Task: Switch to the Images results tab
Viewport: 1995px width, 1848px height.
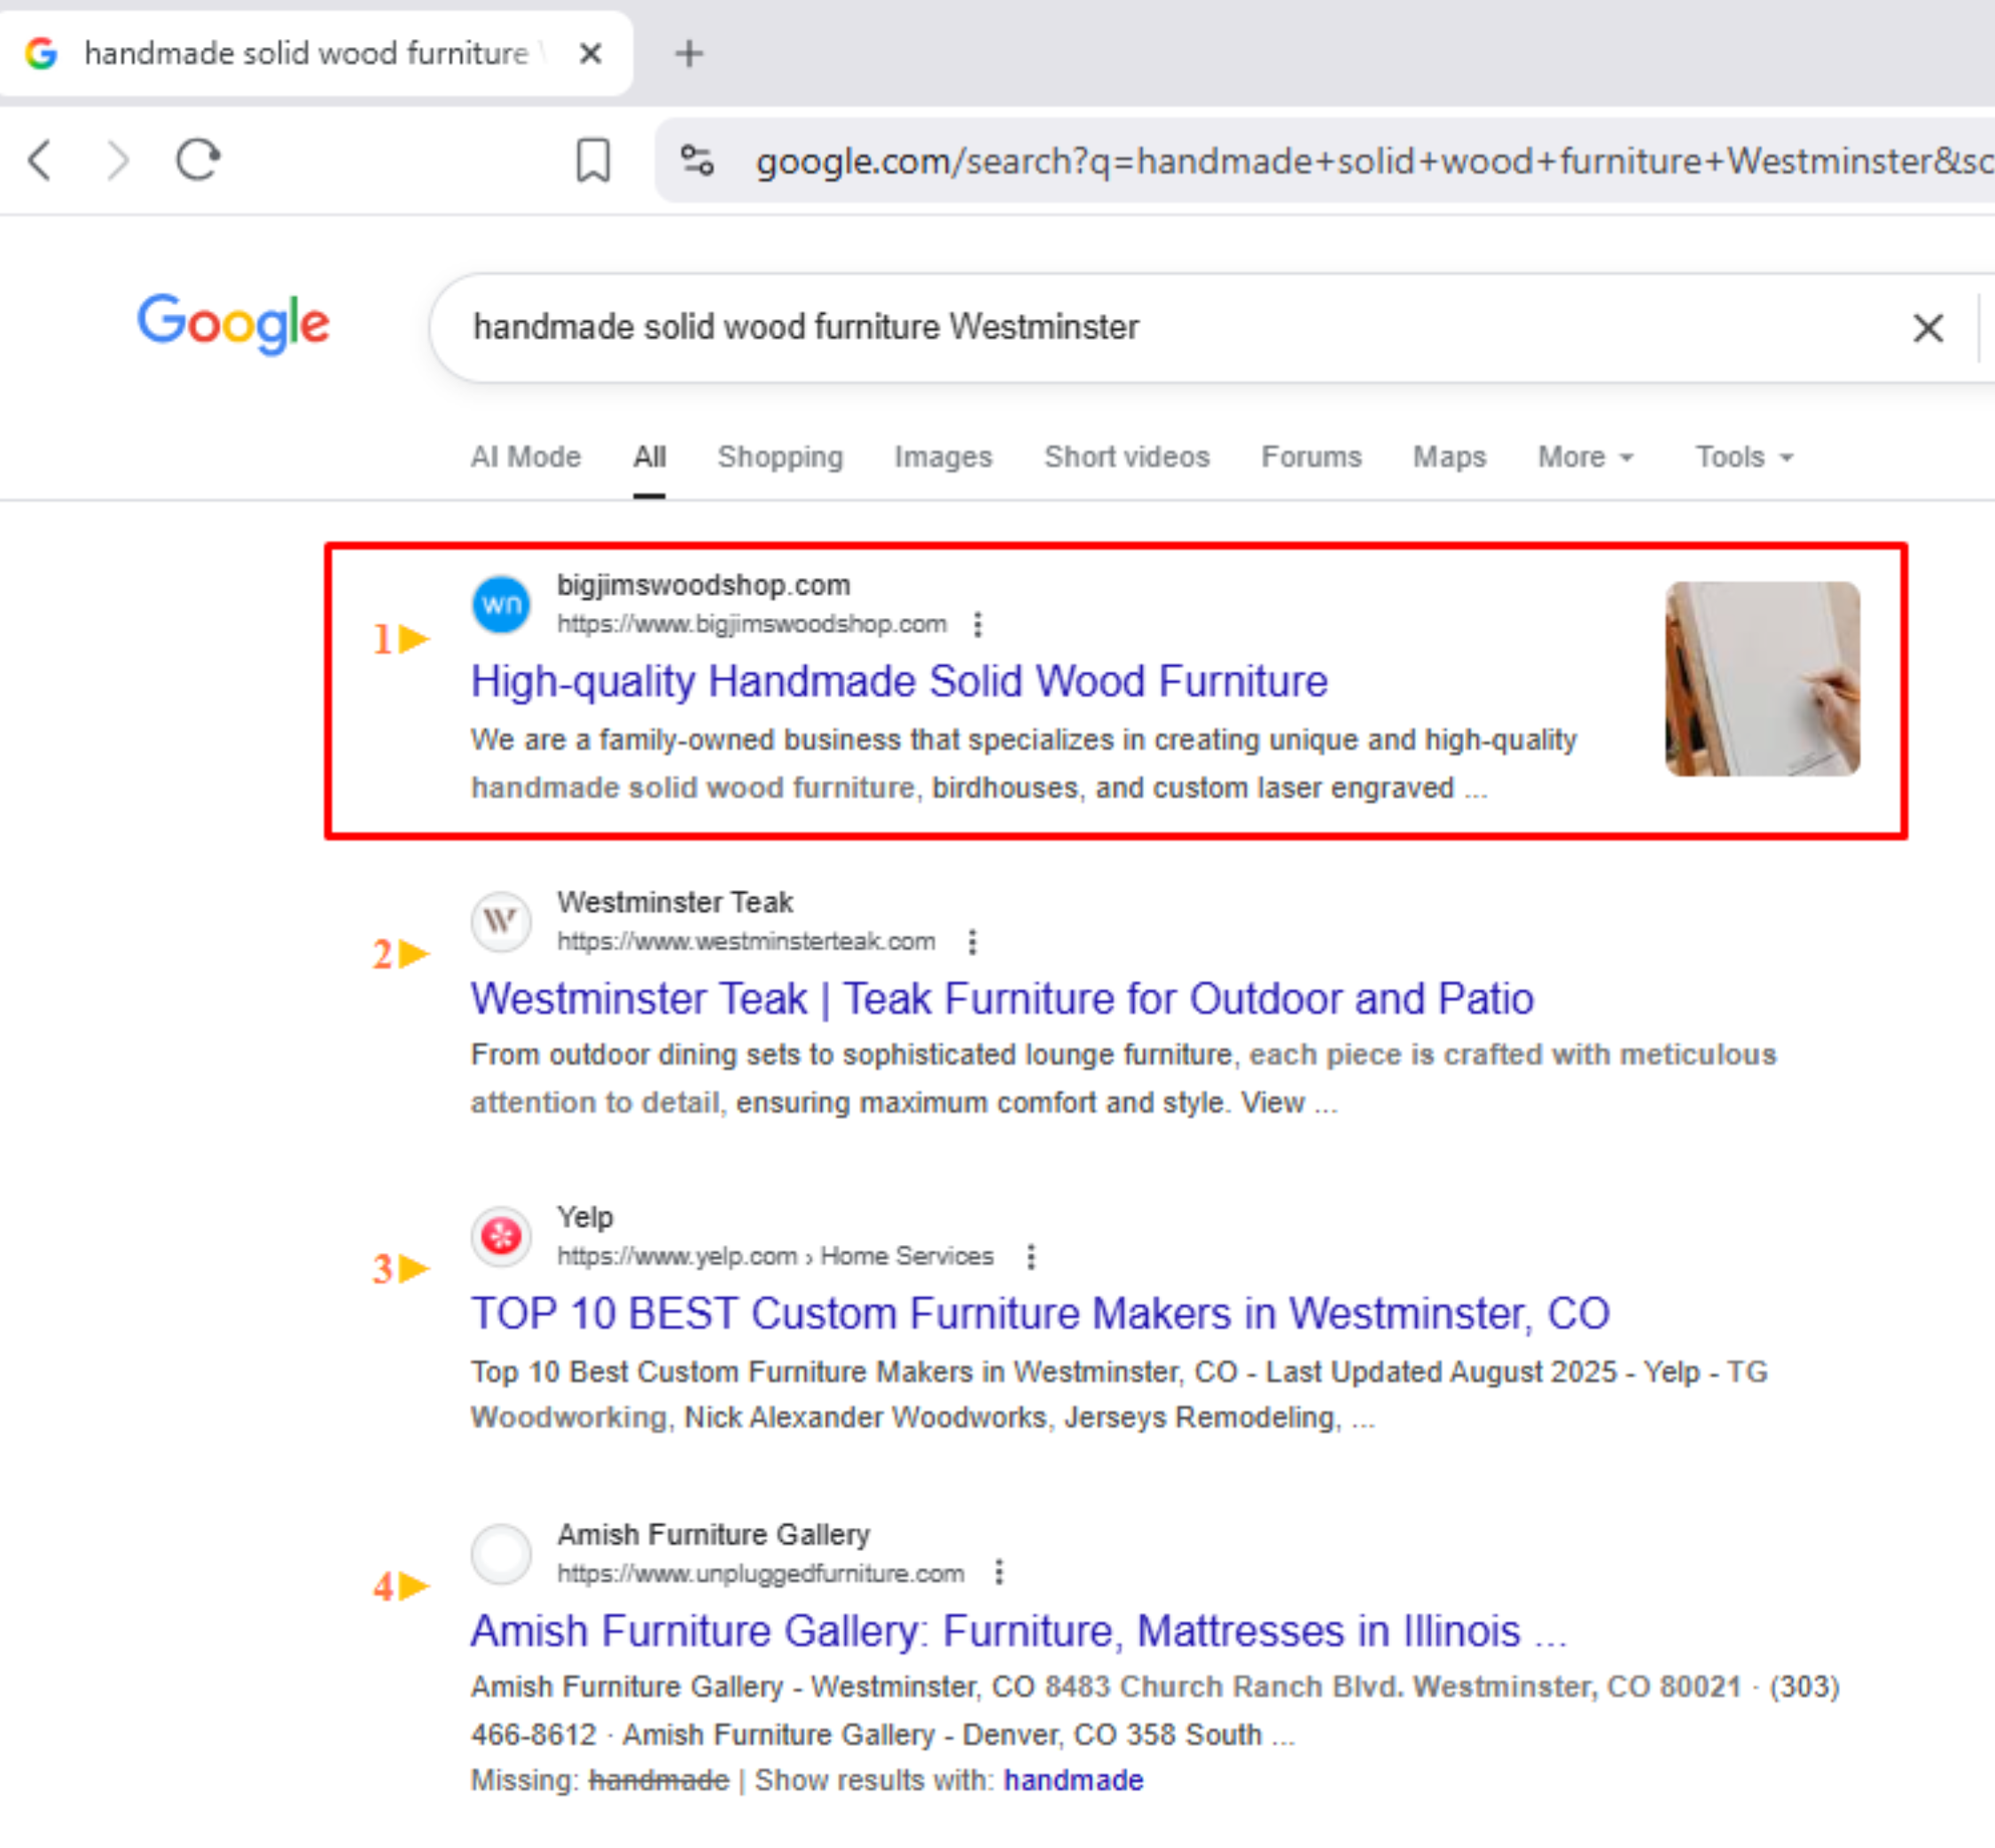Action: [x=943, y=457]
